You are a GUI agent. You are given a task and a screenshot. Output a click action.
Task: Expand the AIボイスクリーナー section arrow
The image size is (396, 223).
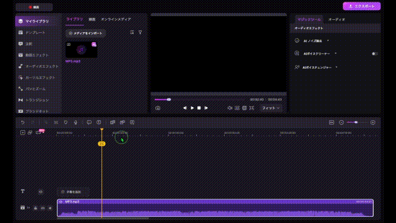335,53
